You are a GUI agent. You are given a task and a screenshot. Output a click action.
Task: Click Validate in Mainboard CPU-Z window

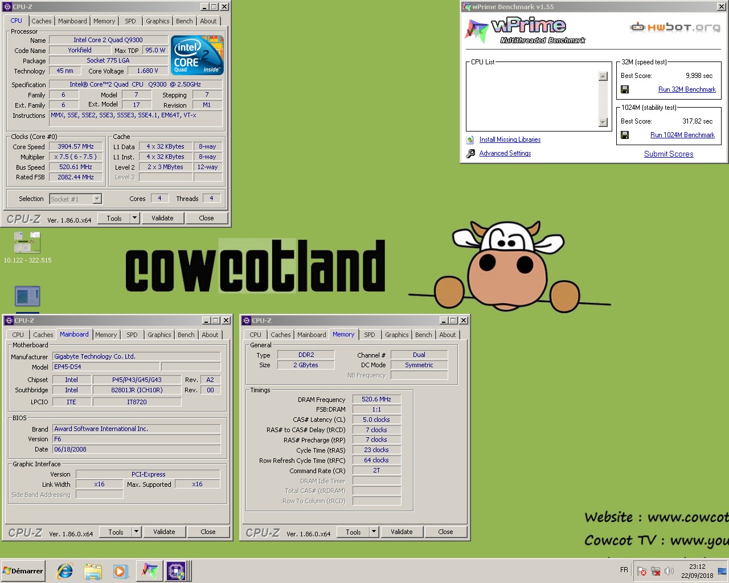pyautogui.click(x=164, y=532)
